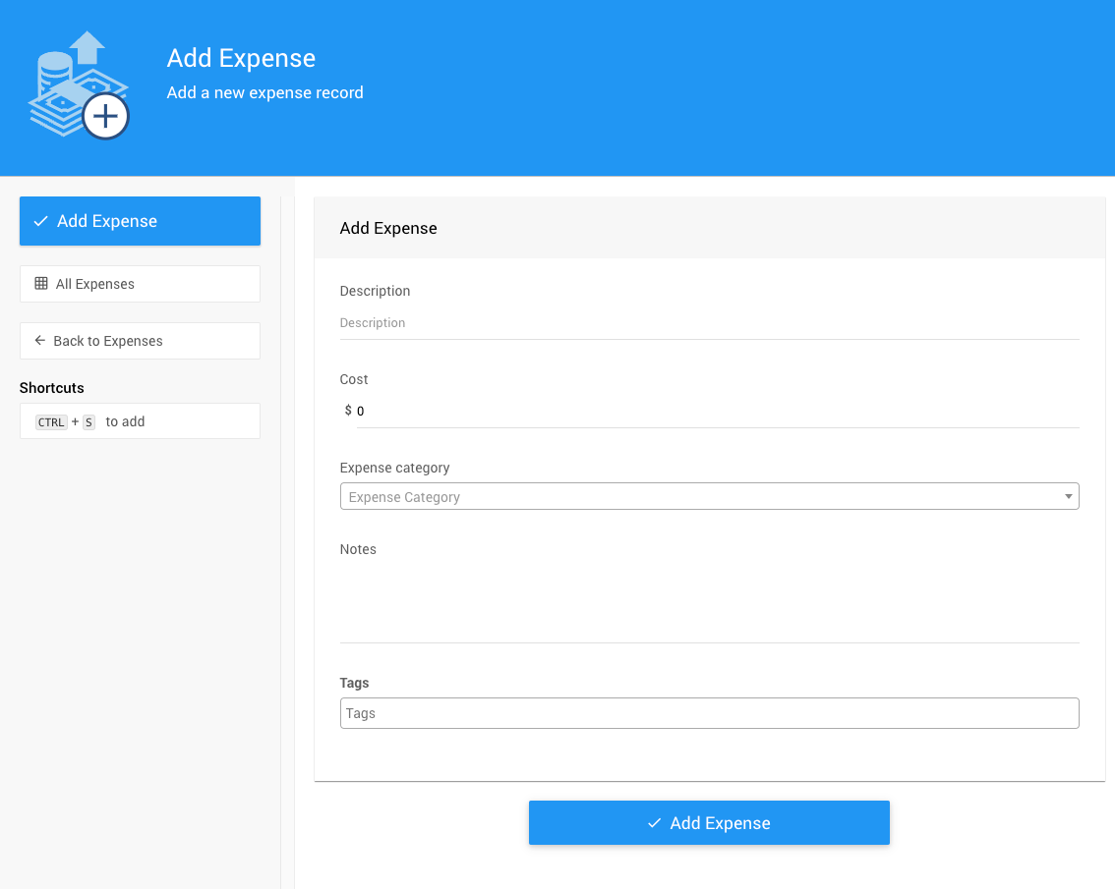1115x889 pixels.
Task: Click the All Expenses grid icon
Action: click(x=41, y=284)
